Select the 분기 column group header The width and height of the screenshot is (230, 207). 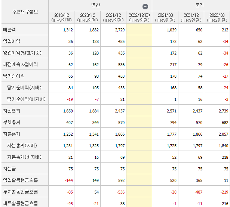(x=199, y=5)
